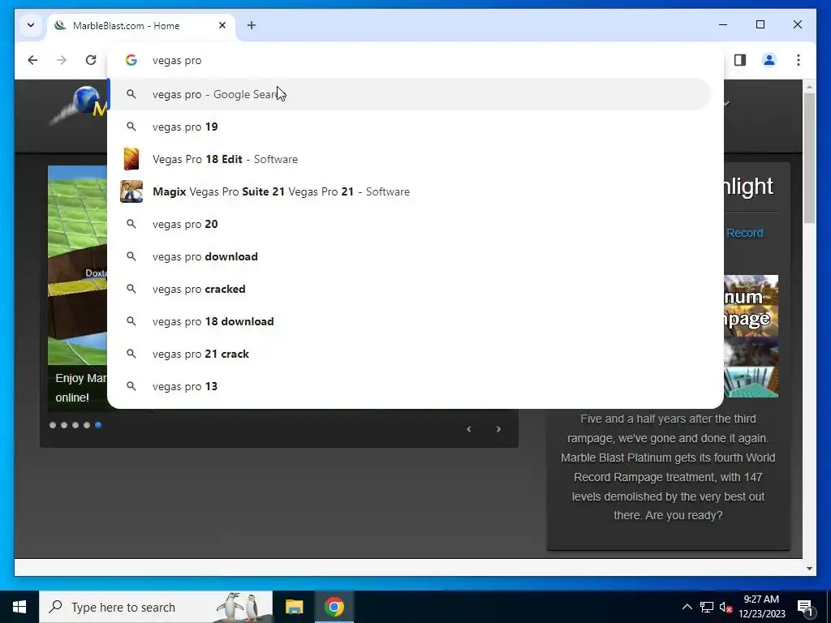Click the Magix Vegas Pro Suite thumbnail icon
Viewport: 831px width, 623px height.
tap(131, 191)
